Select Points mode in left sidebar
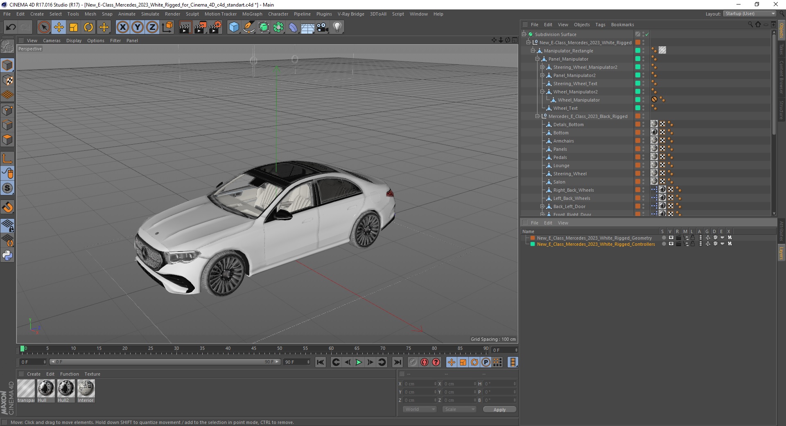 [7, 110]
